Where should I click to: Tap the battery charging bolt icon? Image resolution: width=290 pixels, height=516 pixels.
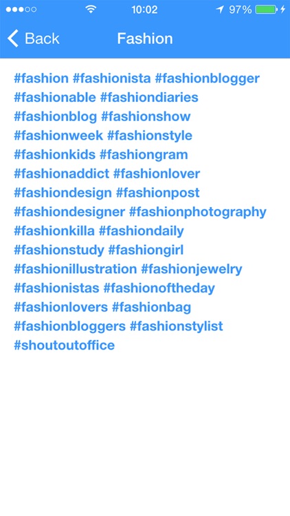pos(282,9)
